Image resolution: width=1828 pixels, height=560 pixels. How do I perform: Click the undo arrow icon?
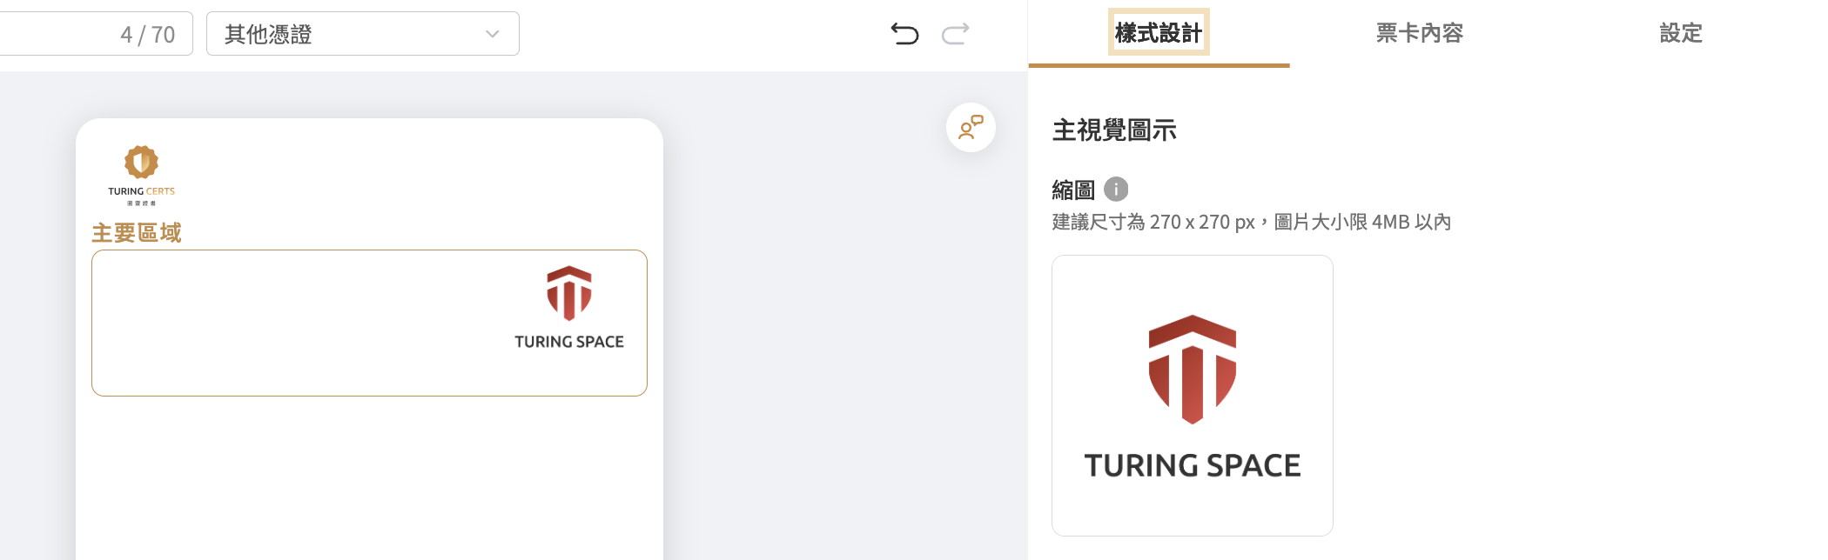(904, 34)
